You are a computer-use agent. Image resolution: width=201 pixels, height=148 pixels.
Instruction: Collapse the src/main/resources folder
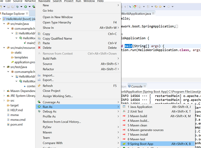[x=4, y=48]
